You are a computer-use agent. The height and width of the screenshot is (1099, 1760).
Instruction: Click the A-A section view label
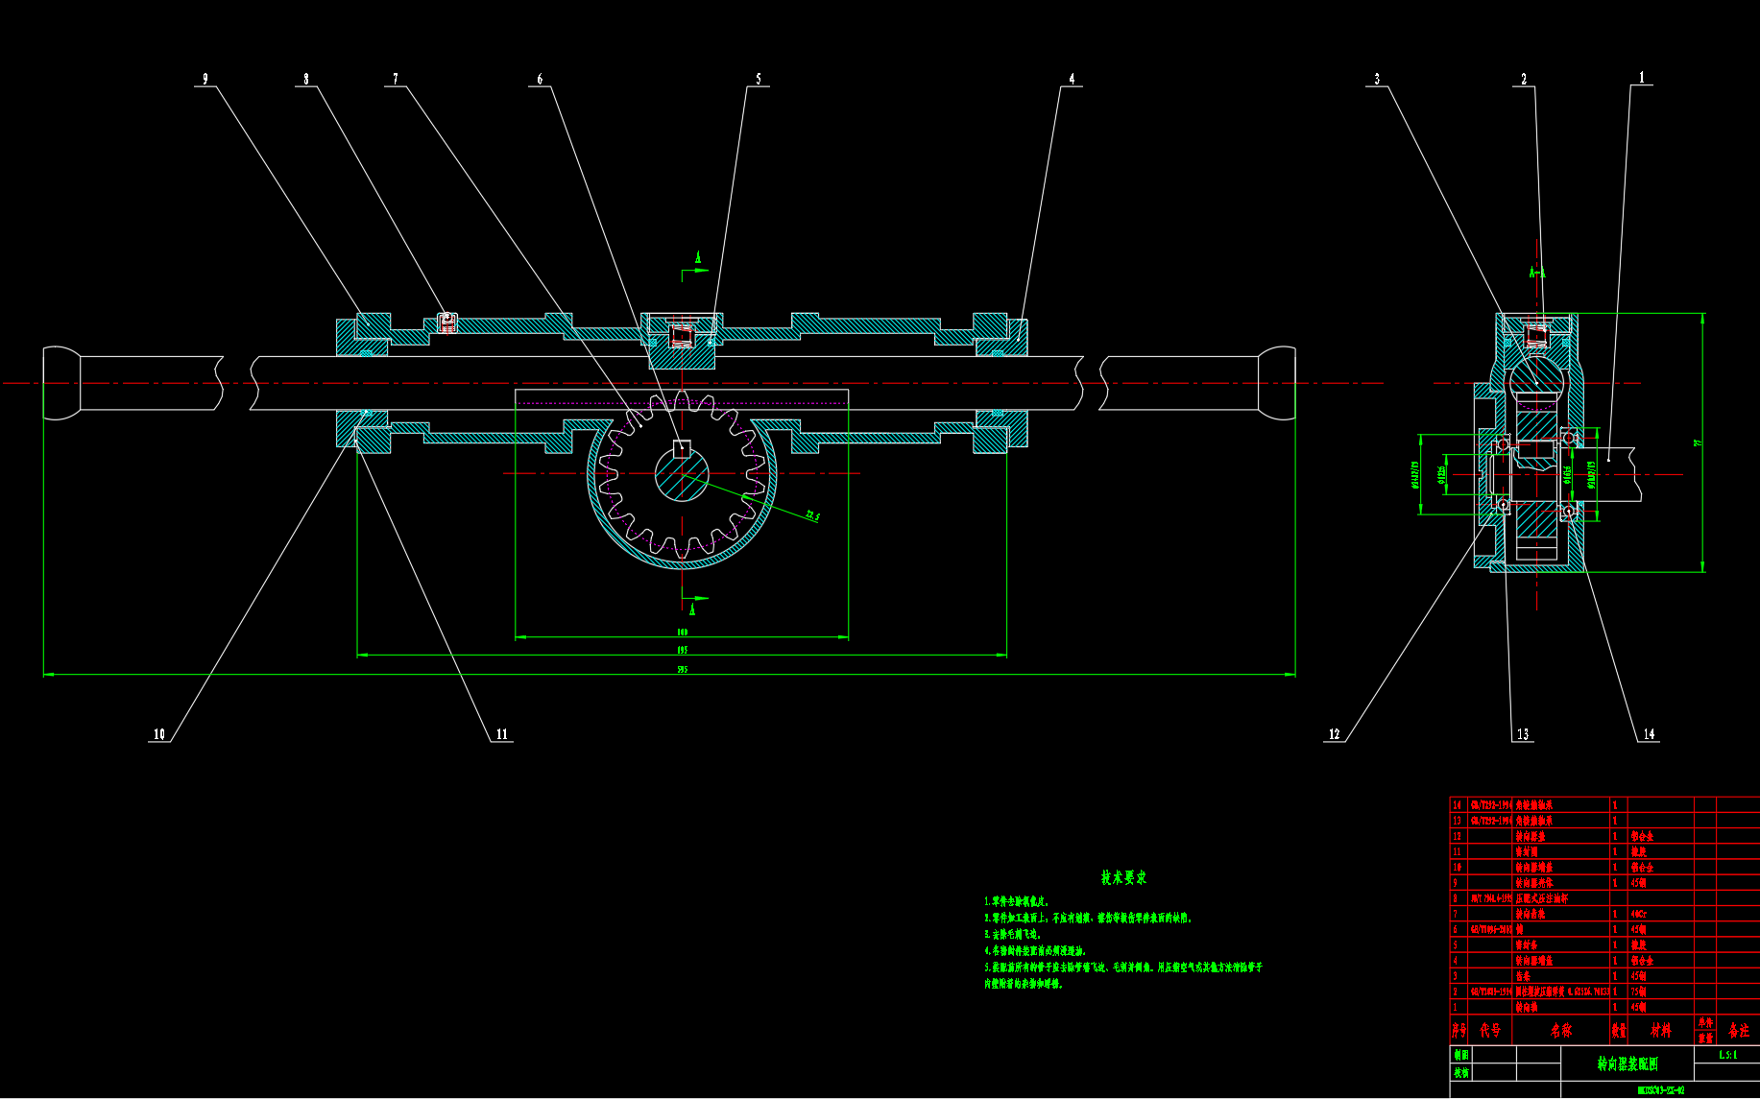[x=1537, y=274]
